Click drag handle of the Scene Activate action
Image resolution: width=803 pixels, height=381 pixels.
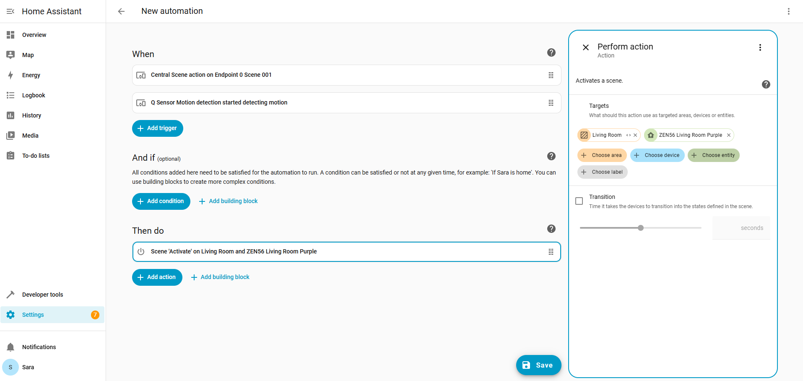551,252
